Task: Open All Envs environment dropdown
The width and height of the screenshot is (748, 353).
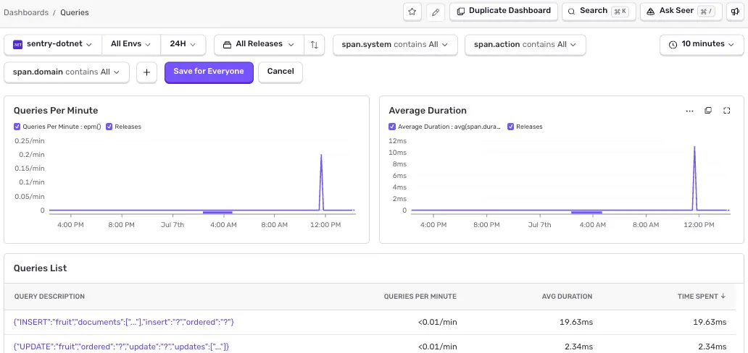Action: click(130, 44)
